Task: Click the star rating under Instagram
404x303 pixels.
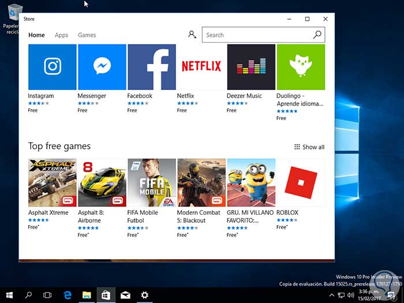Action: 39,103
